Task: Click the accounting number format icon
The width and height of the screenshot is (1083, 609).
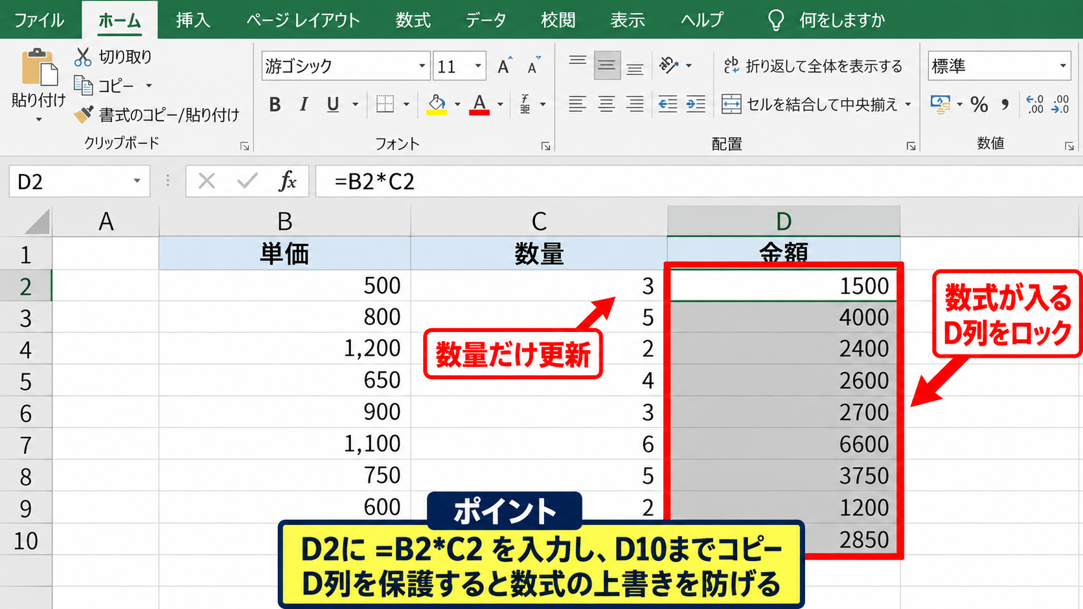Action: [940, 104]
